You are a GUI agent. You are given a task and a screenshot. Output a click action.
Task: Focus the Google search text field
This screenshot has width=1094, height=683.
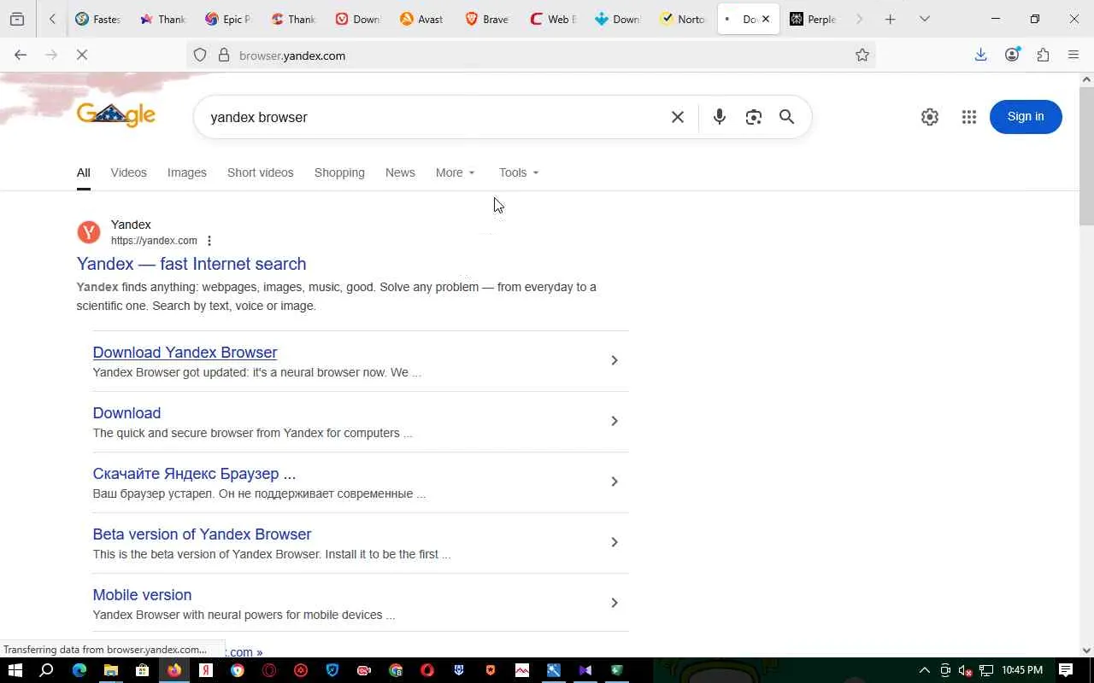tap(434, 117)
